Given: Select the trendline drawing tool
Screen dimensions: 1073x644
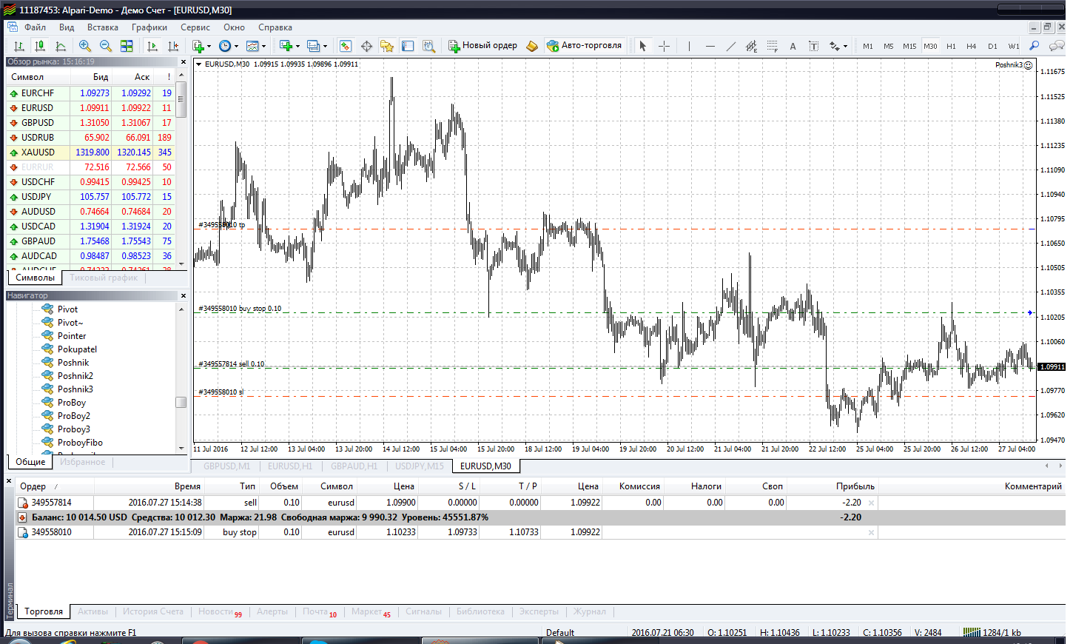Looking at the screenshot, I should click(730, 46).
